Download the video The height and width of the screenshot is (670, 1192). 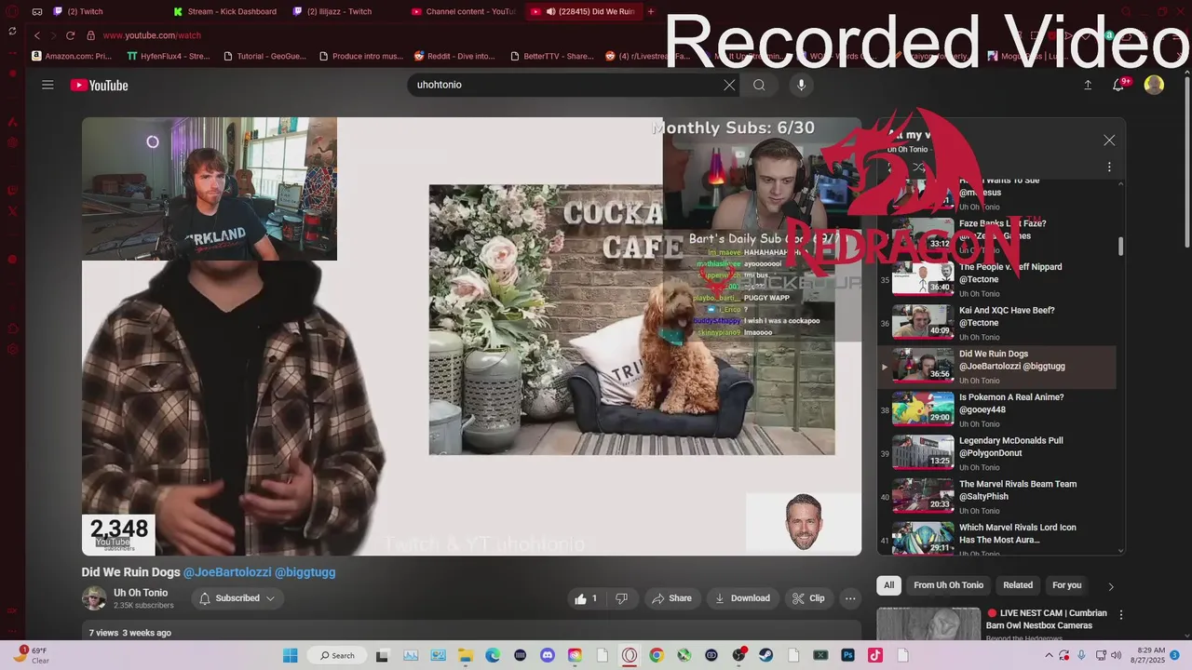(x=742, y=598)
